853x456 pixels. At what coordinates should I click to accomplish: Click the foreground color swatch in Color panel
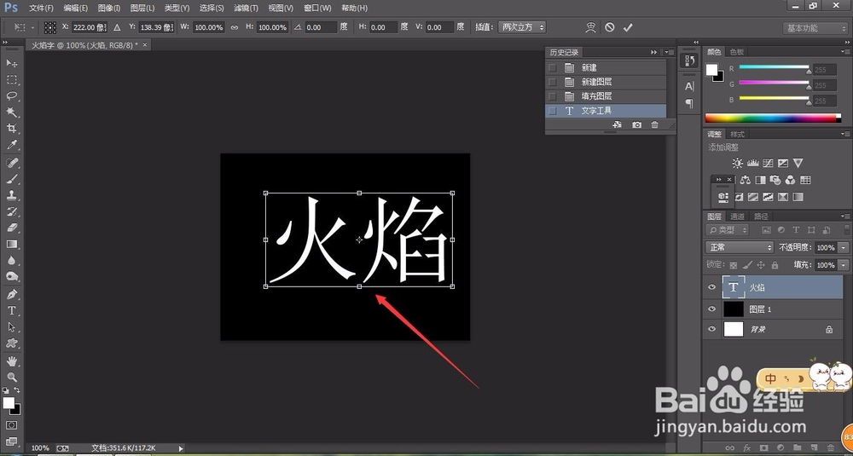(711, 70)
